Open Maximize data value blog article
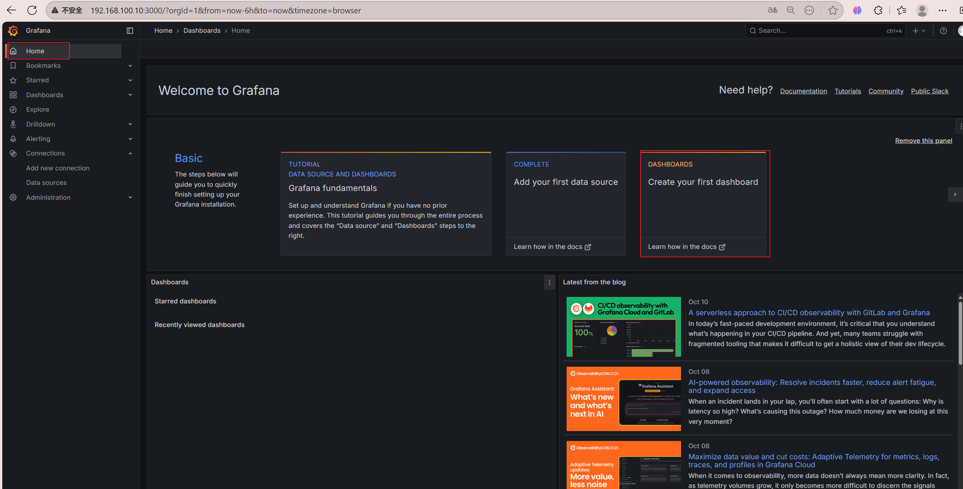 (x=813, y=461)
